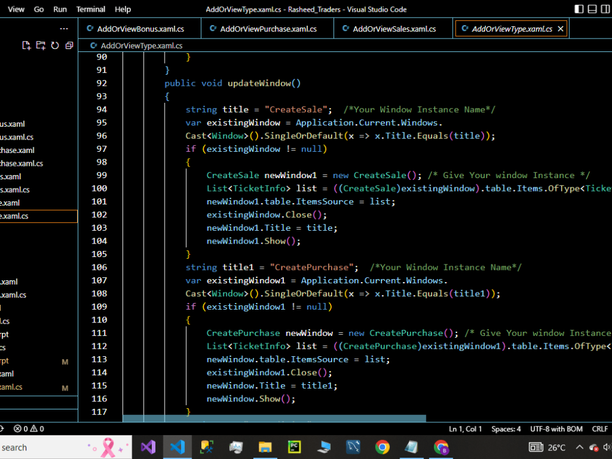Viewport: 612px width, 459px height.
Task: Toggle the secondary side bar layout icon
Action: 605,9
